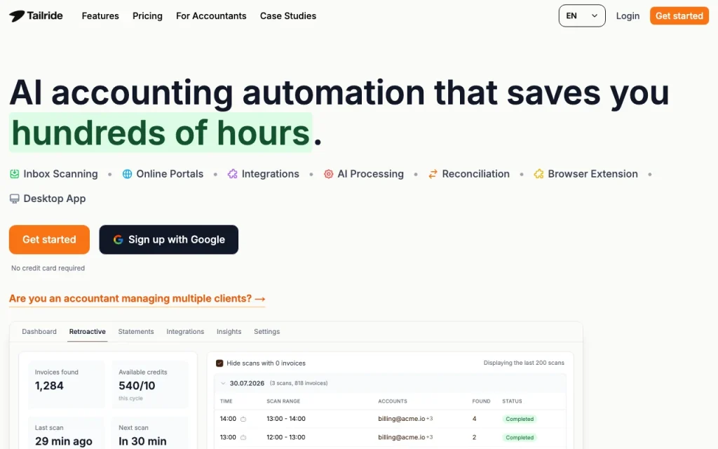718x449 pixels.
Task: Click the FOUND column header
Action: point(481,401)
